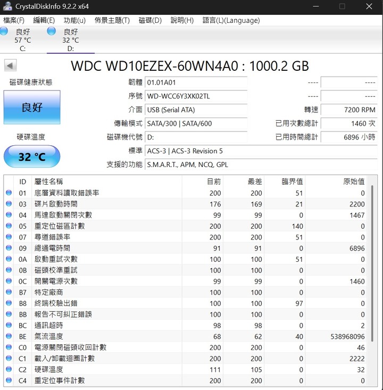
Task: Click status icon of row 03 碟片啟動時間
Action: [9, 203]
